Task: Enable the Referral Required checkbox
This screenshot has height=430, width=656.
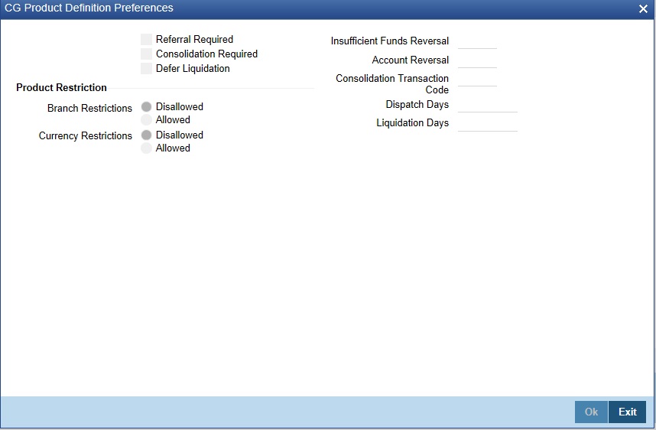Action: [x=147, y=39]
